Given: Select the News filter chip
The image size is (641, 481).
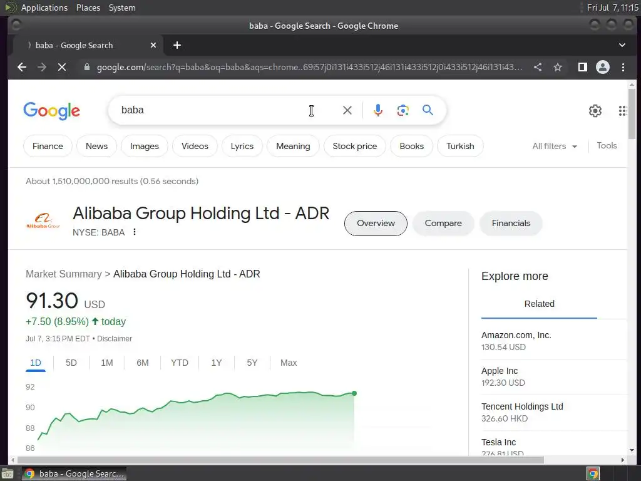Looking at the screenshot, I should point(96,146).
